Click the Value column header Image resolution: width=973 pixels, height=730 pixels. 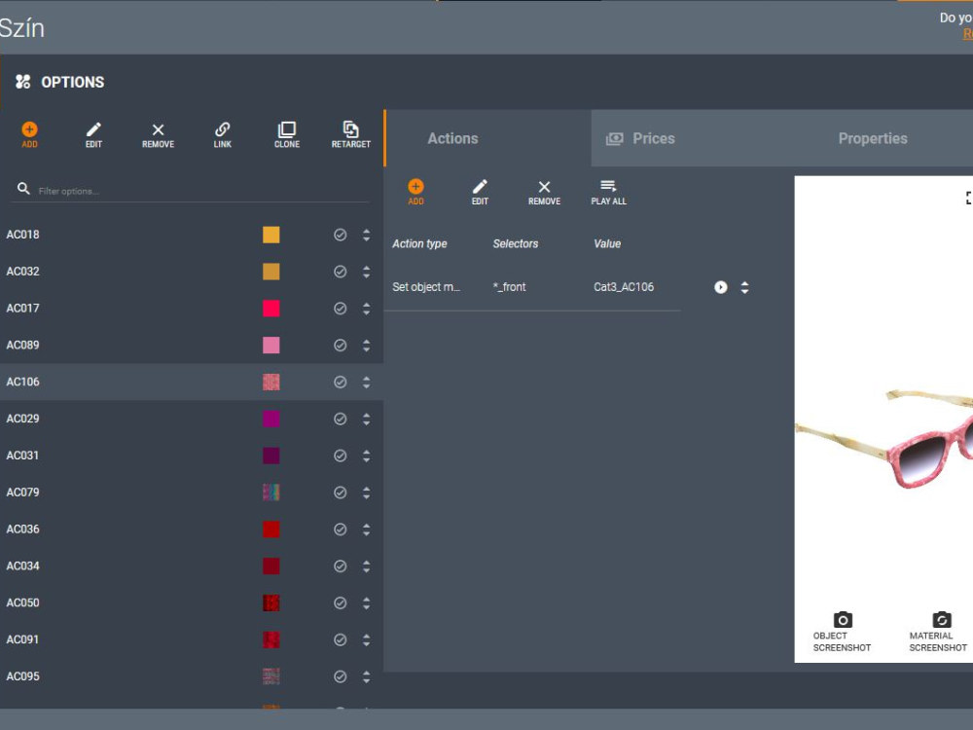point(607,244)
